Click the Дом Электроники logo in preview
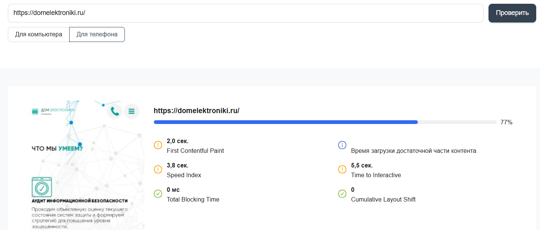 53,111
